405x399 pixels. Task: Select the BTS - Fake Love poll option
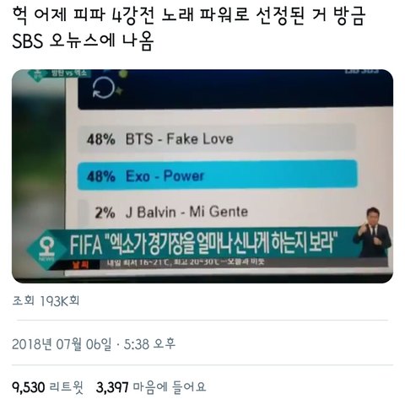217,138
